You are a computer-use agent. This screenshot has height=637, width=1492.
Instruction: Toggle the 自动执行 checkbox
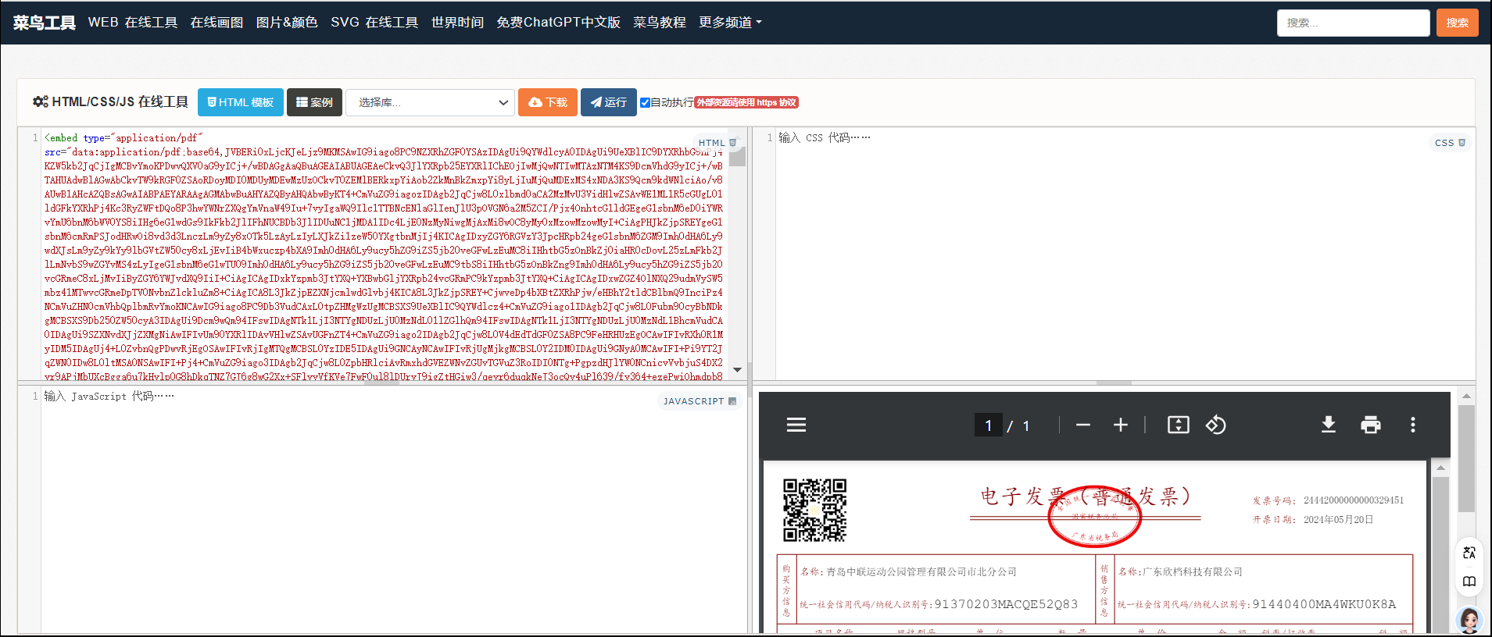click(645, 102)
